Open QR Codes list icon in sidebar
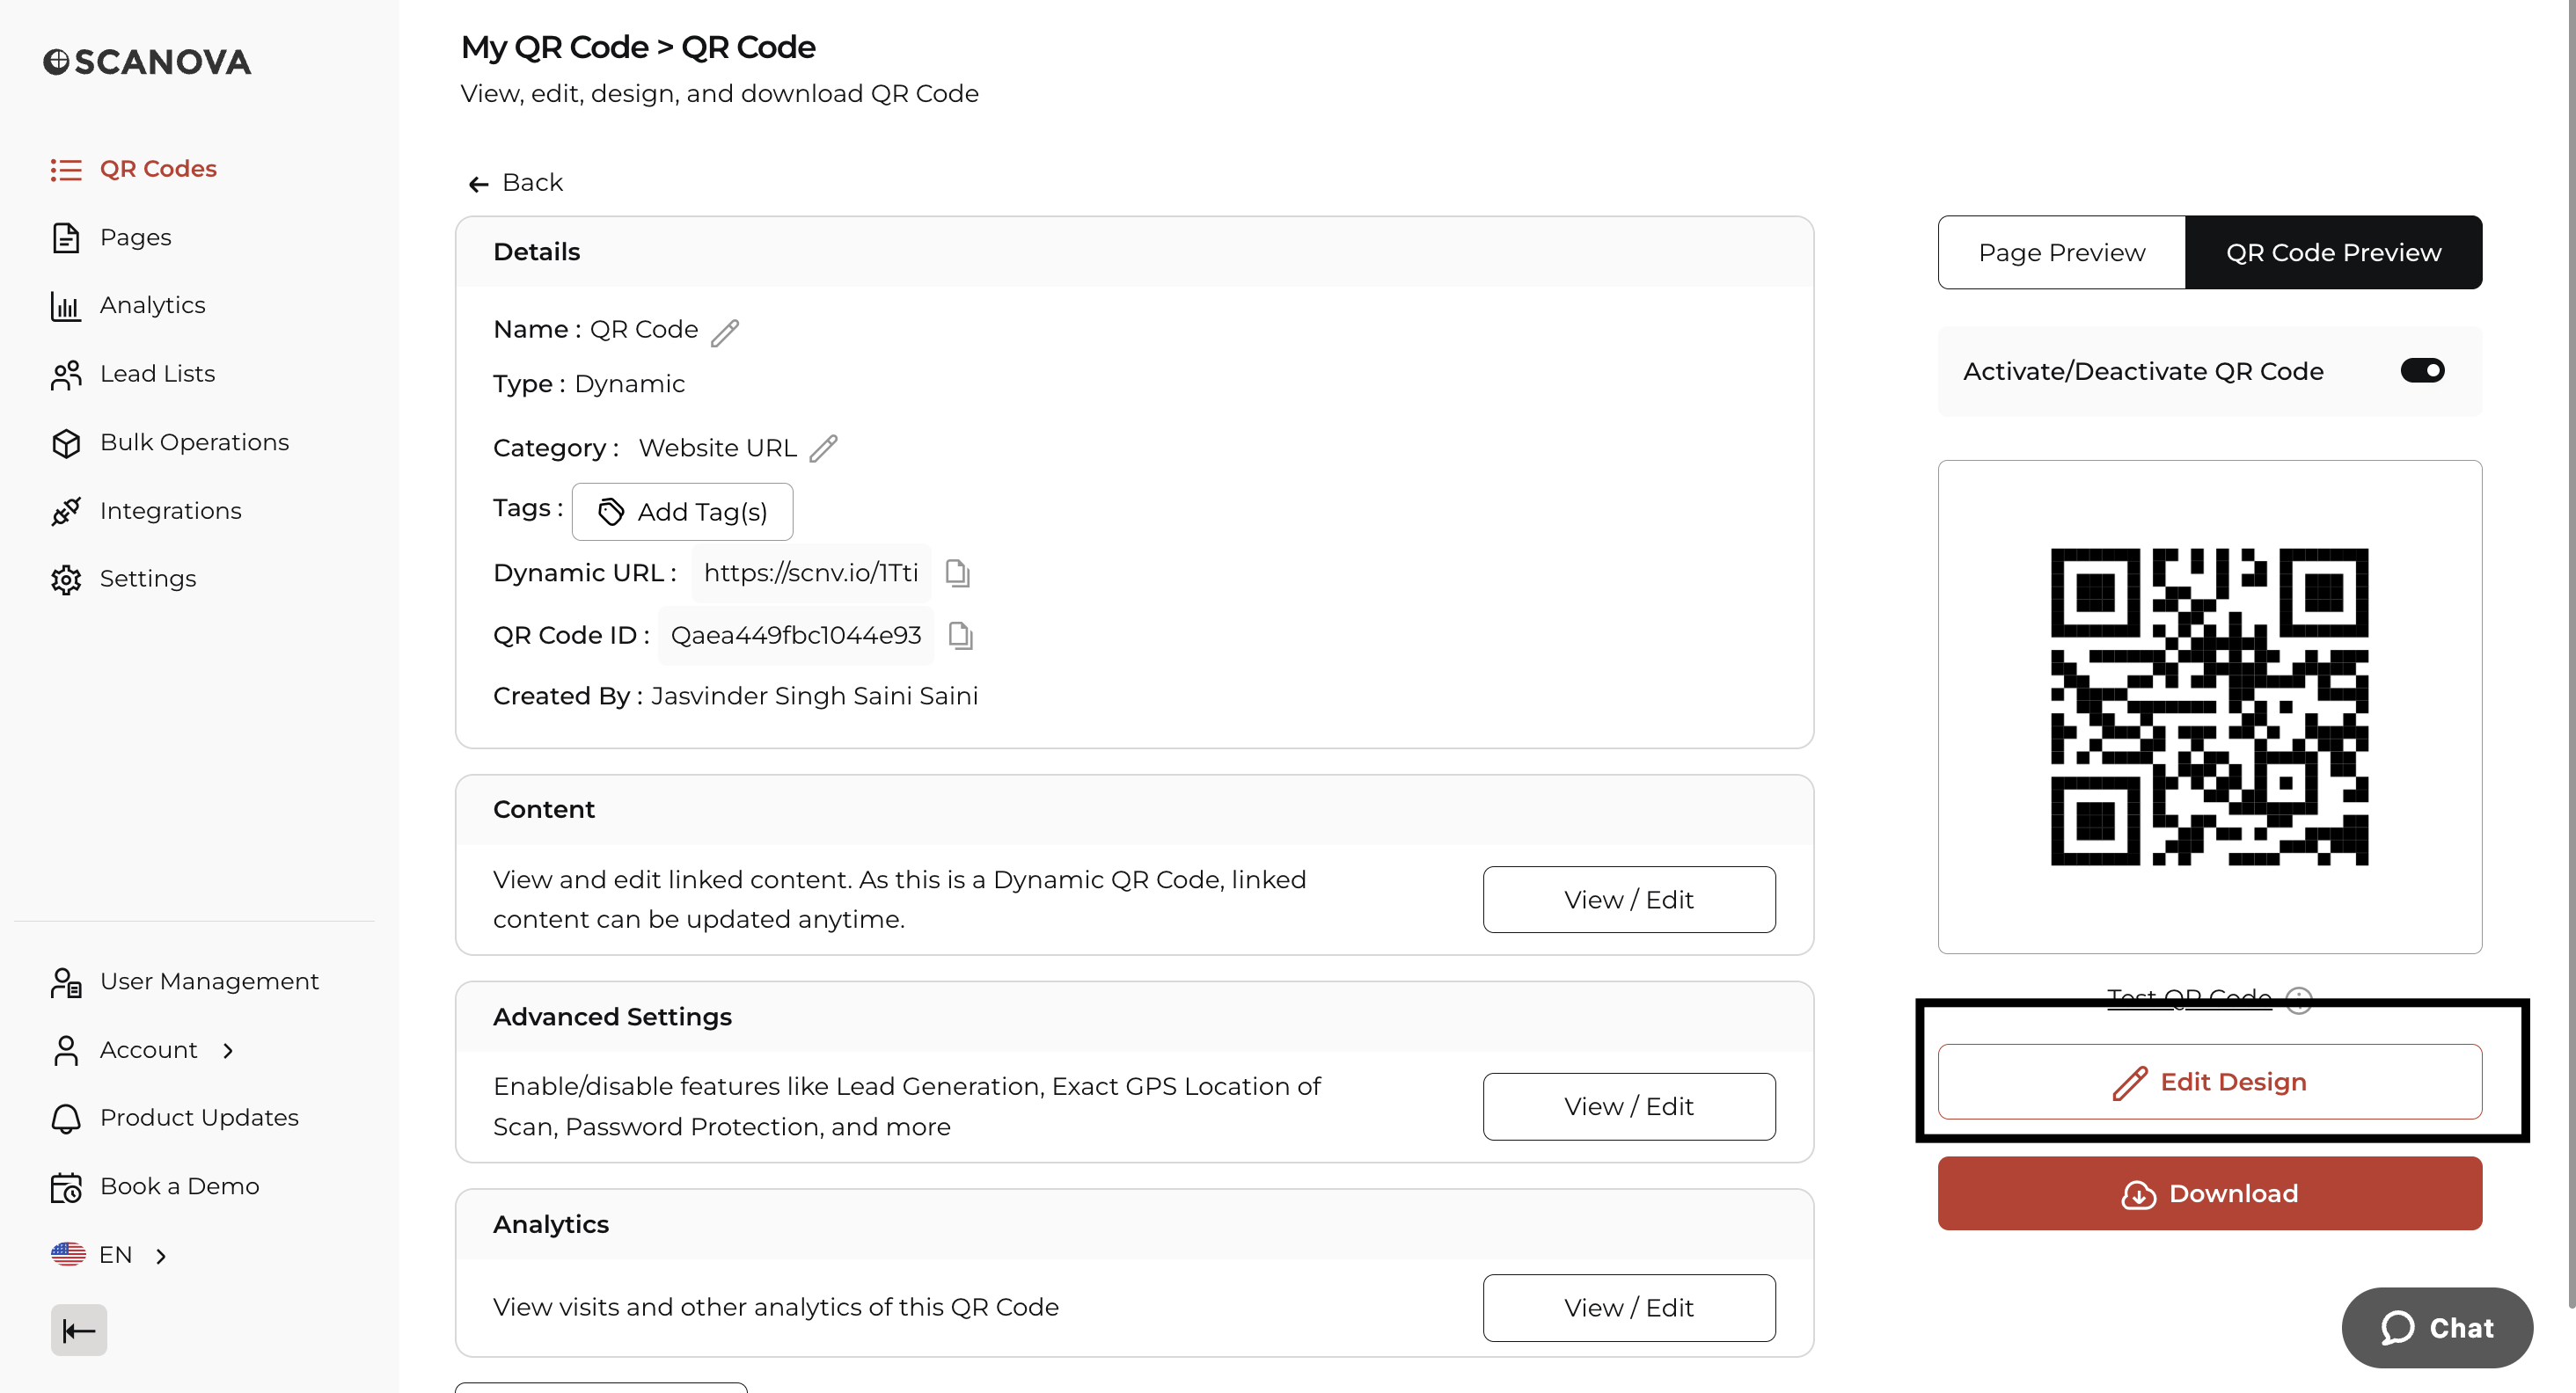Image resolution: width=2576 pixels, height=1393 pixels. pyautogui.click(x=66, y=169)
